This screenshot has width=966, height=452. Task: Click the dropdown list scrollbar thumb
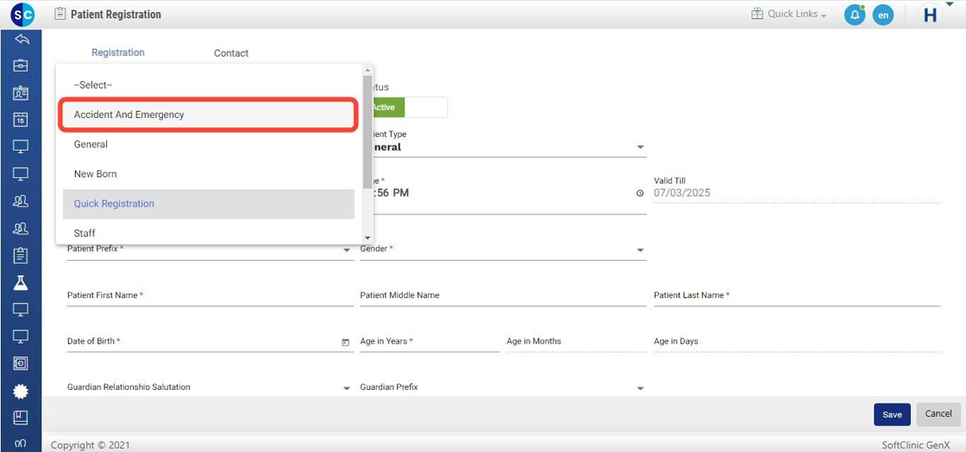pyautogui.click(x=367, y=131)
